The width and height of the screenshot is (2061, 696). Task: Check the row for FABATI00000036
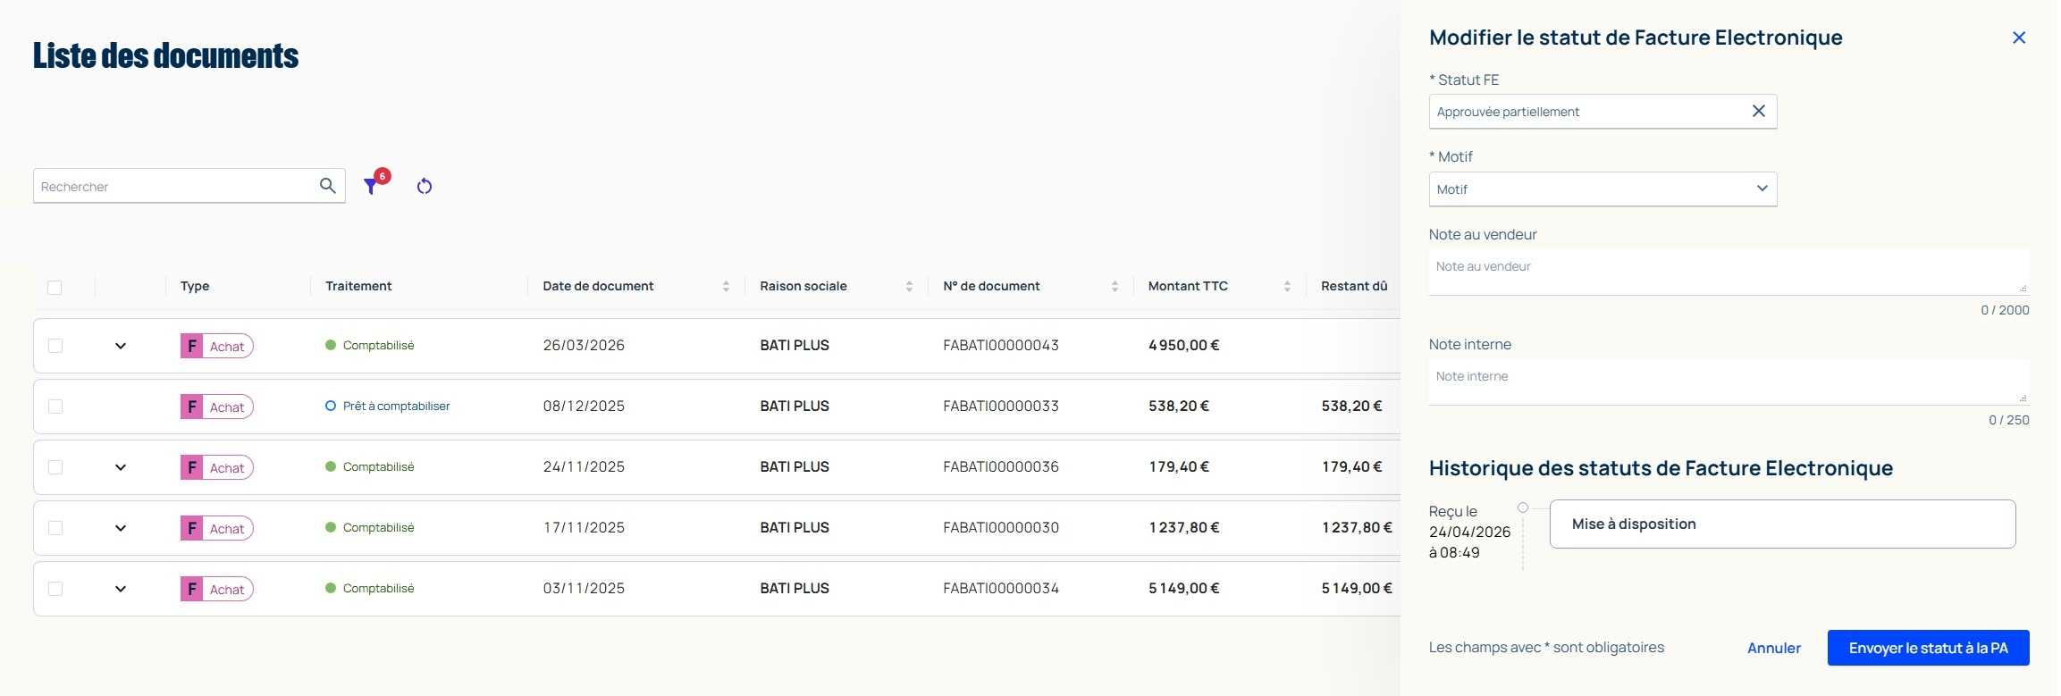[x=55, y=467]
